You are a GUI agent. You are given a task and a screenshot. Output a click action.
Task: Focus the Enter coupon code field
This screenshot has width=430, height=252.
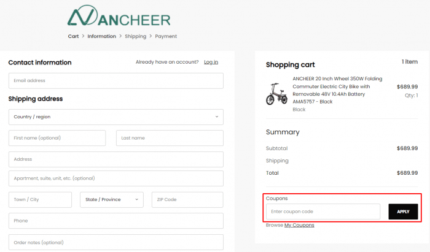tap(323, 212)
